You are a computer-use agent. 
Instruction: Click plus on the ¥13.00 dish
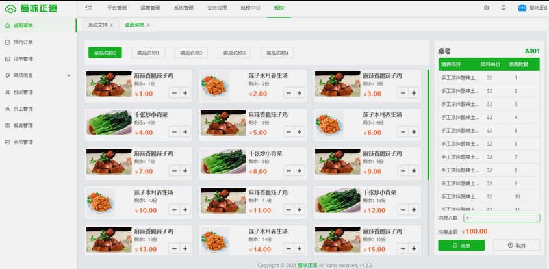click(x=185, y=249)
